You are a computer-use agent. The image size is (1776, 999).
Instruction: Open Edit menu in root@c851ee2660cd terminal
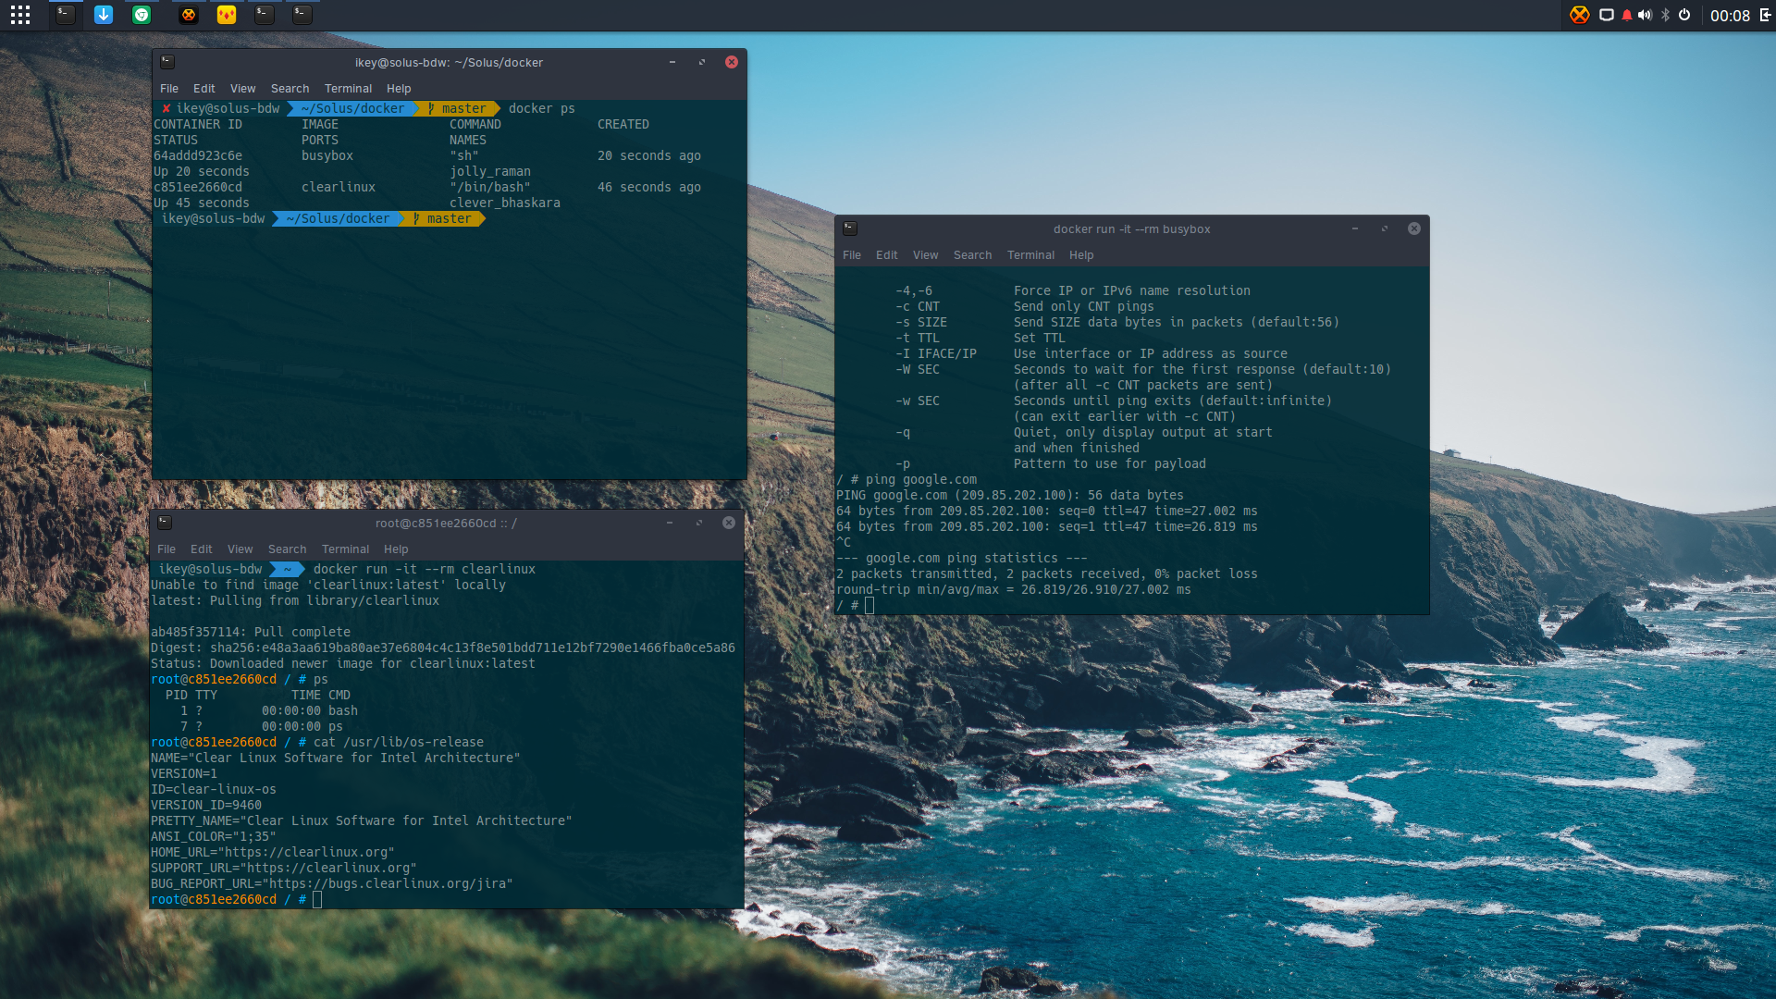(201, 549)
